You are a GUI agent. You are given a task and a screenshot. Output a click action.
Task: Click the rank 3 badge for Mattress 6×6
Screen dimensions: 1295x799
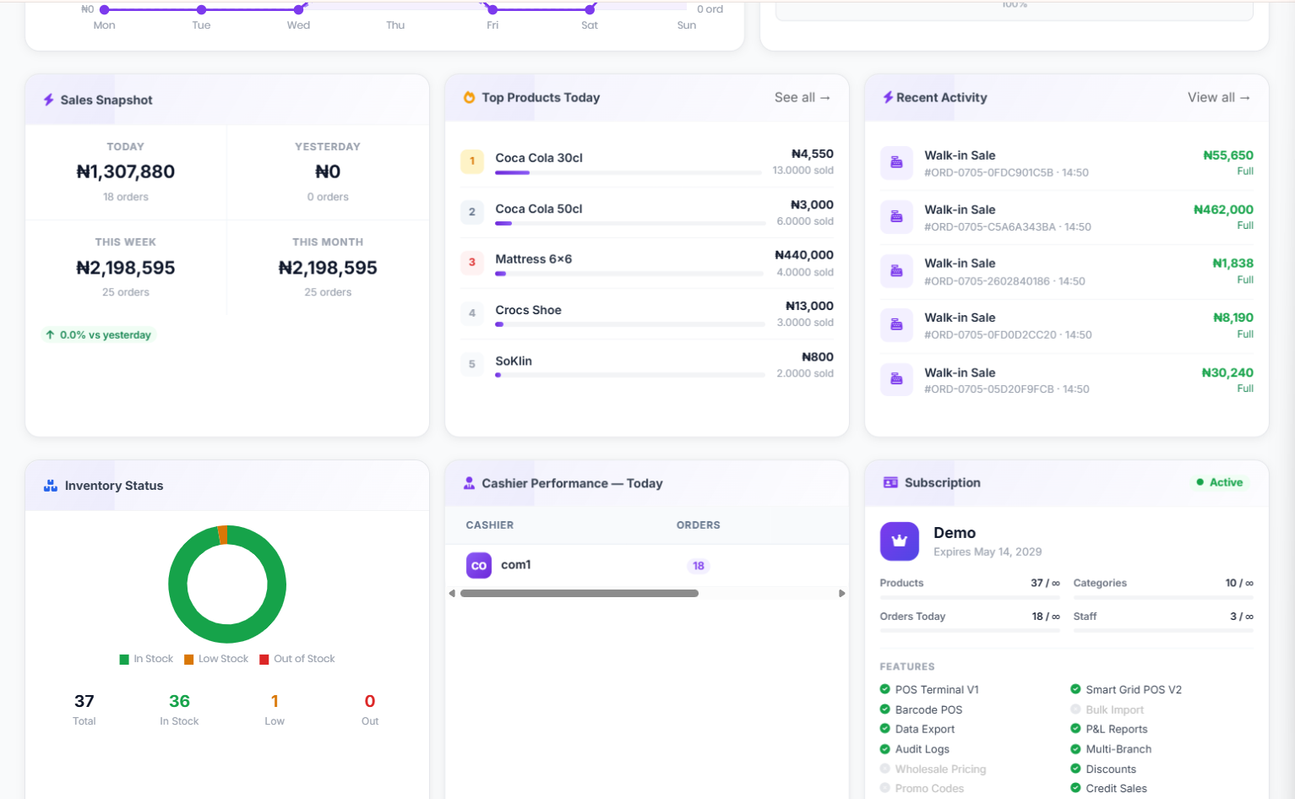pyautogui.click(x=472, y=263)
